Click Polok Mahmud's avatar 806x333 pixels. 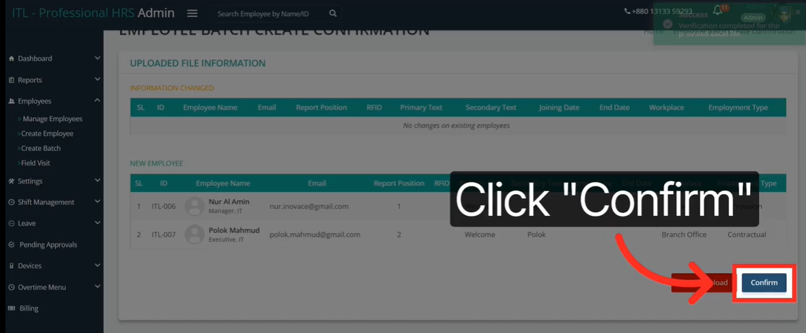tap(195, 234)
